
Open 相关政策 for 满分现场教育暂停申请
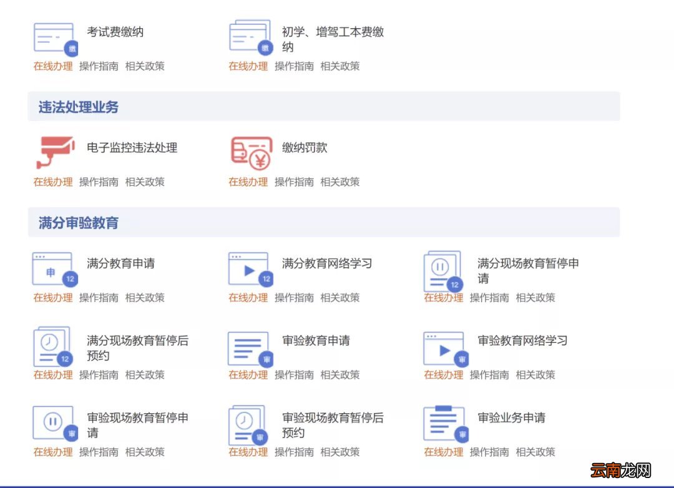coord(535,298)
